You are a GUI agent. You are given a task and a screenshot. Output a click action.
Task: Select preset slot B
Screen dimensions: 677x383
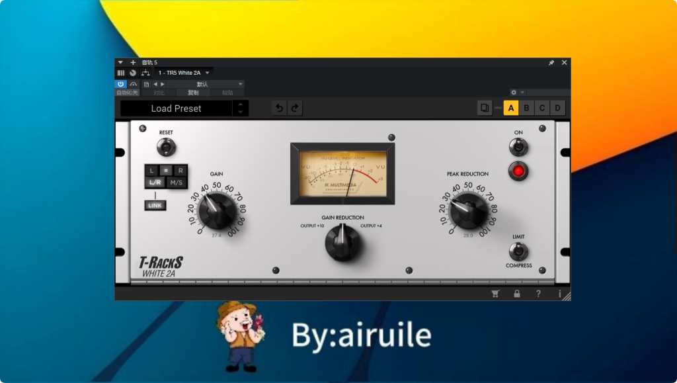point(526,108)
